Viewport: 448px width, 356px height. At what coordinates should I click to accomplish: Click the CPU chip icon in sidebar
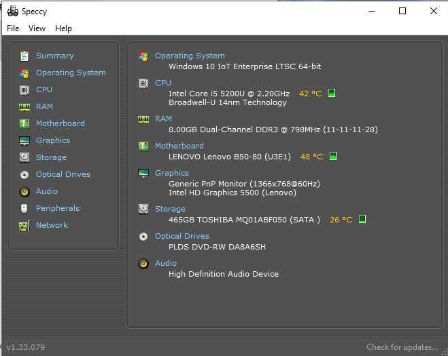coord(24,90)
